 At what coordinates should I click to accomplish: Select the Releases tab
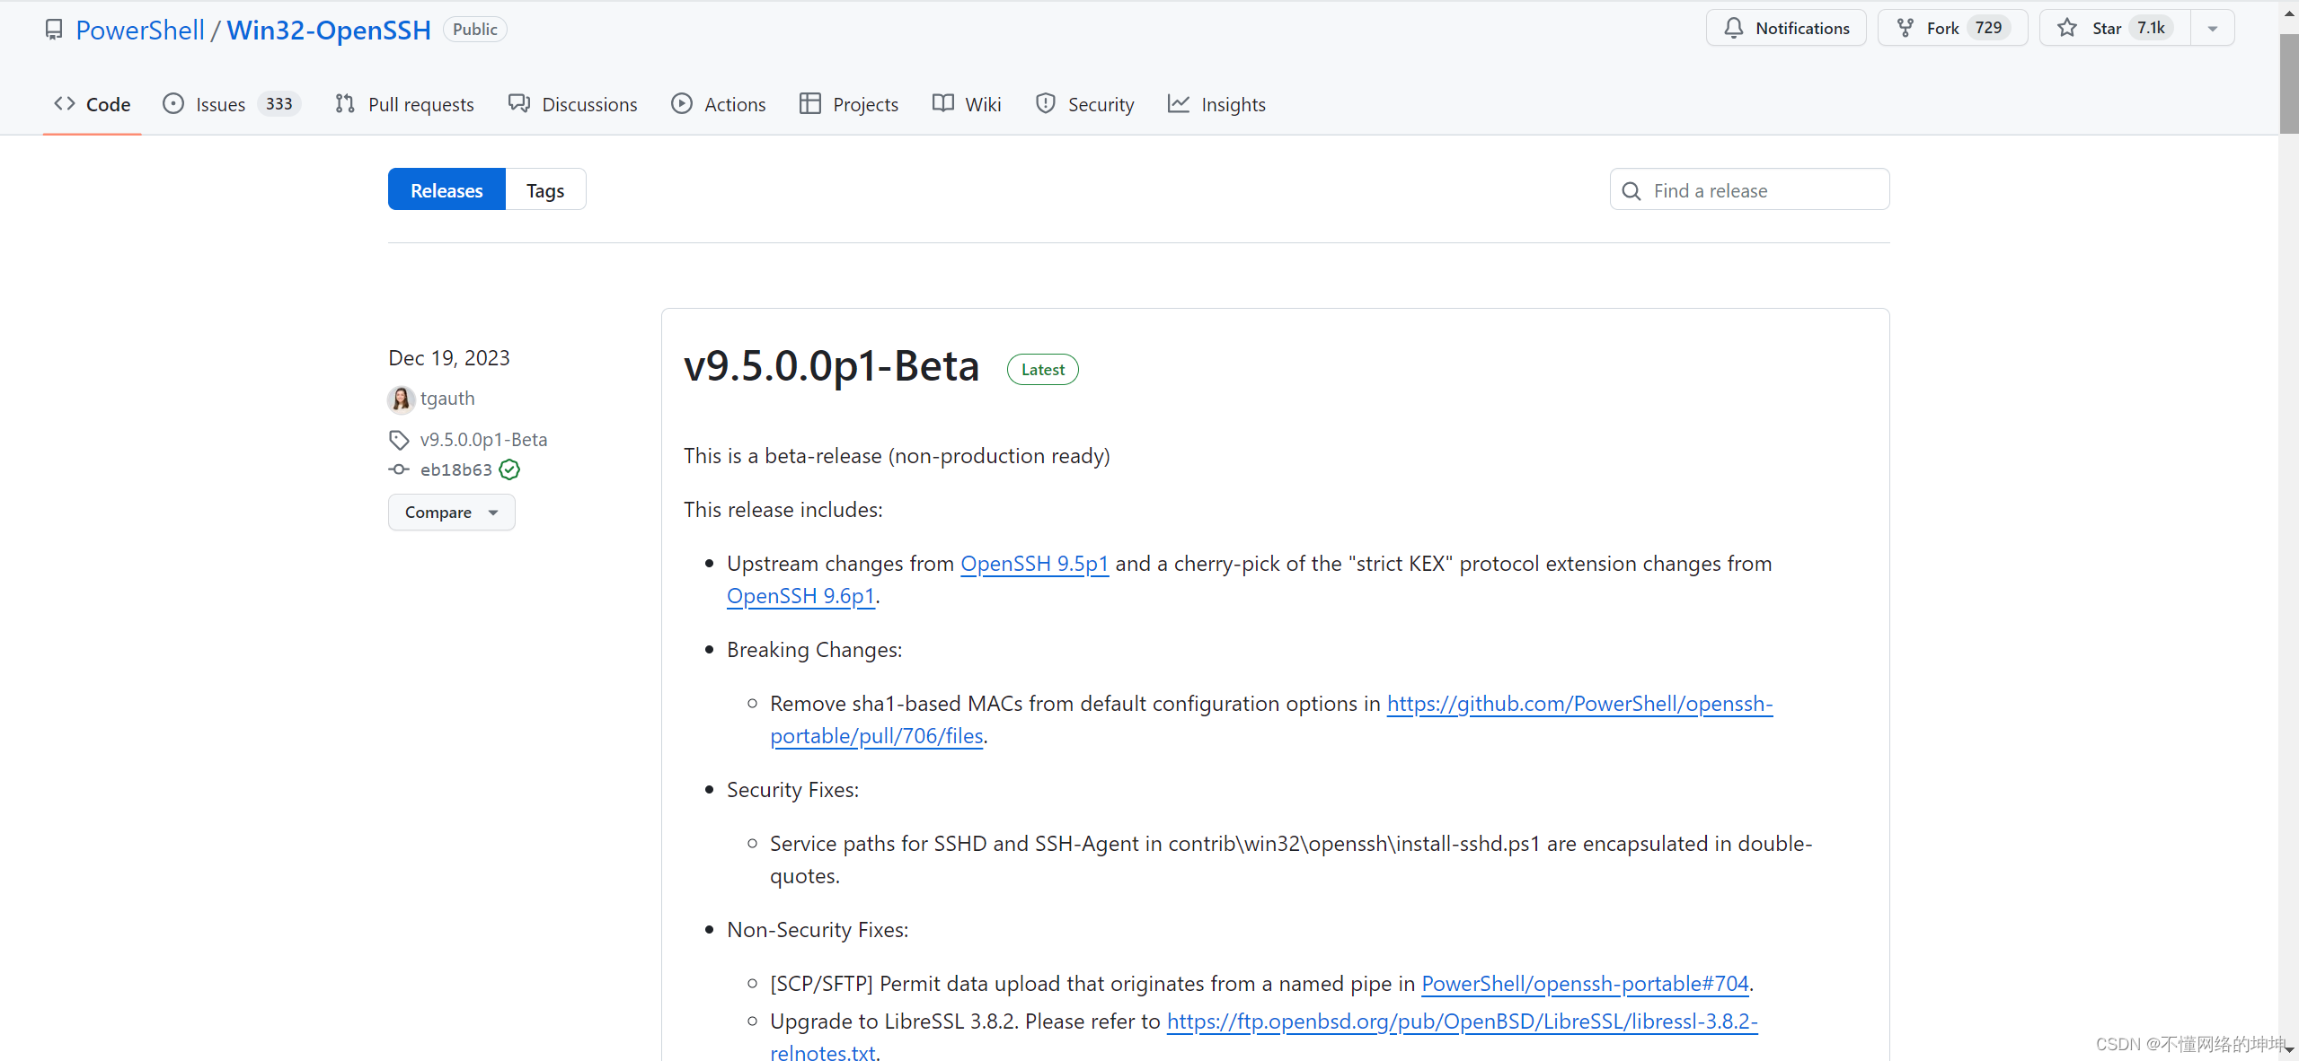click(447, 189)
